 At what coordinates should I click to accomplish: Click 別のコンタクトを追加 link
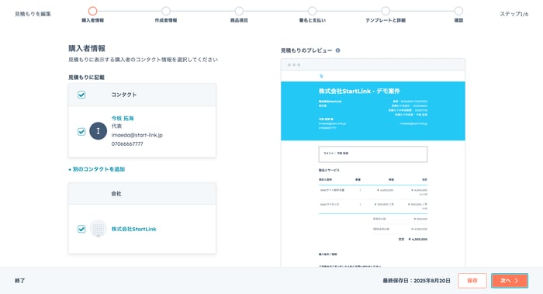coord(97,169)
